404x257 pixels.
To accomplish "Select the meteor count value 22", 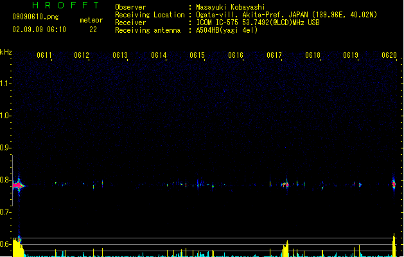I will [93, 30].
